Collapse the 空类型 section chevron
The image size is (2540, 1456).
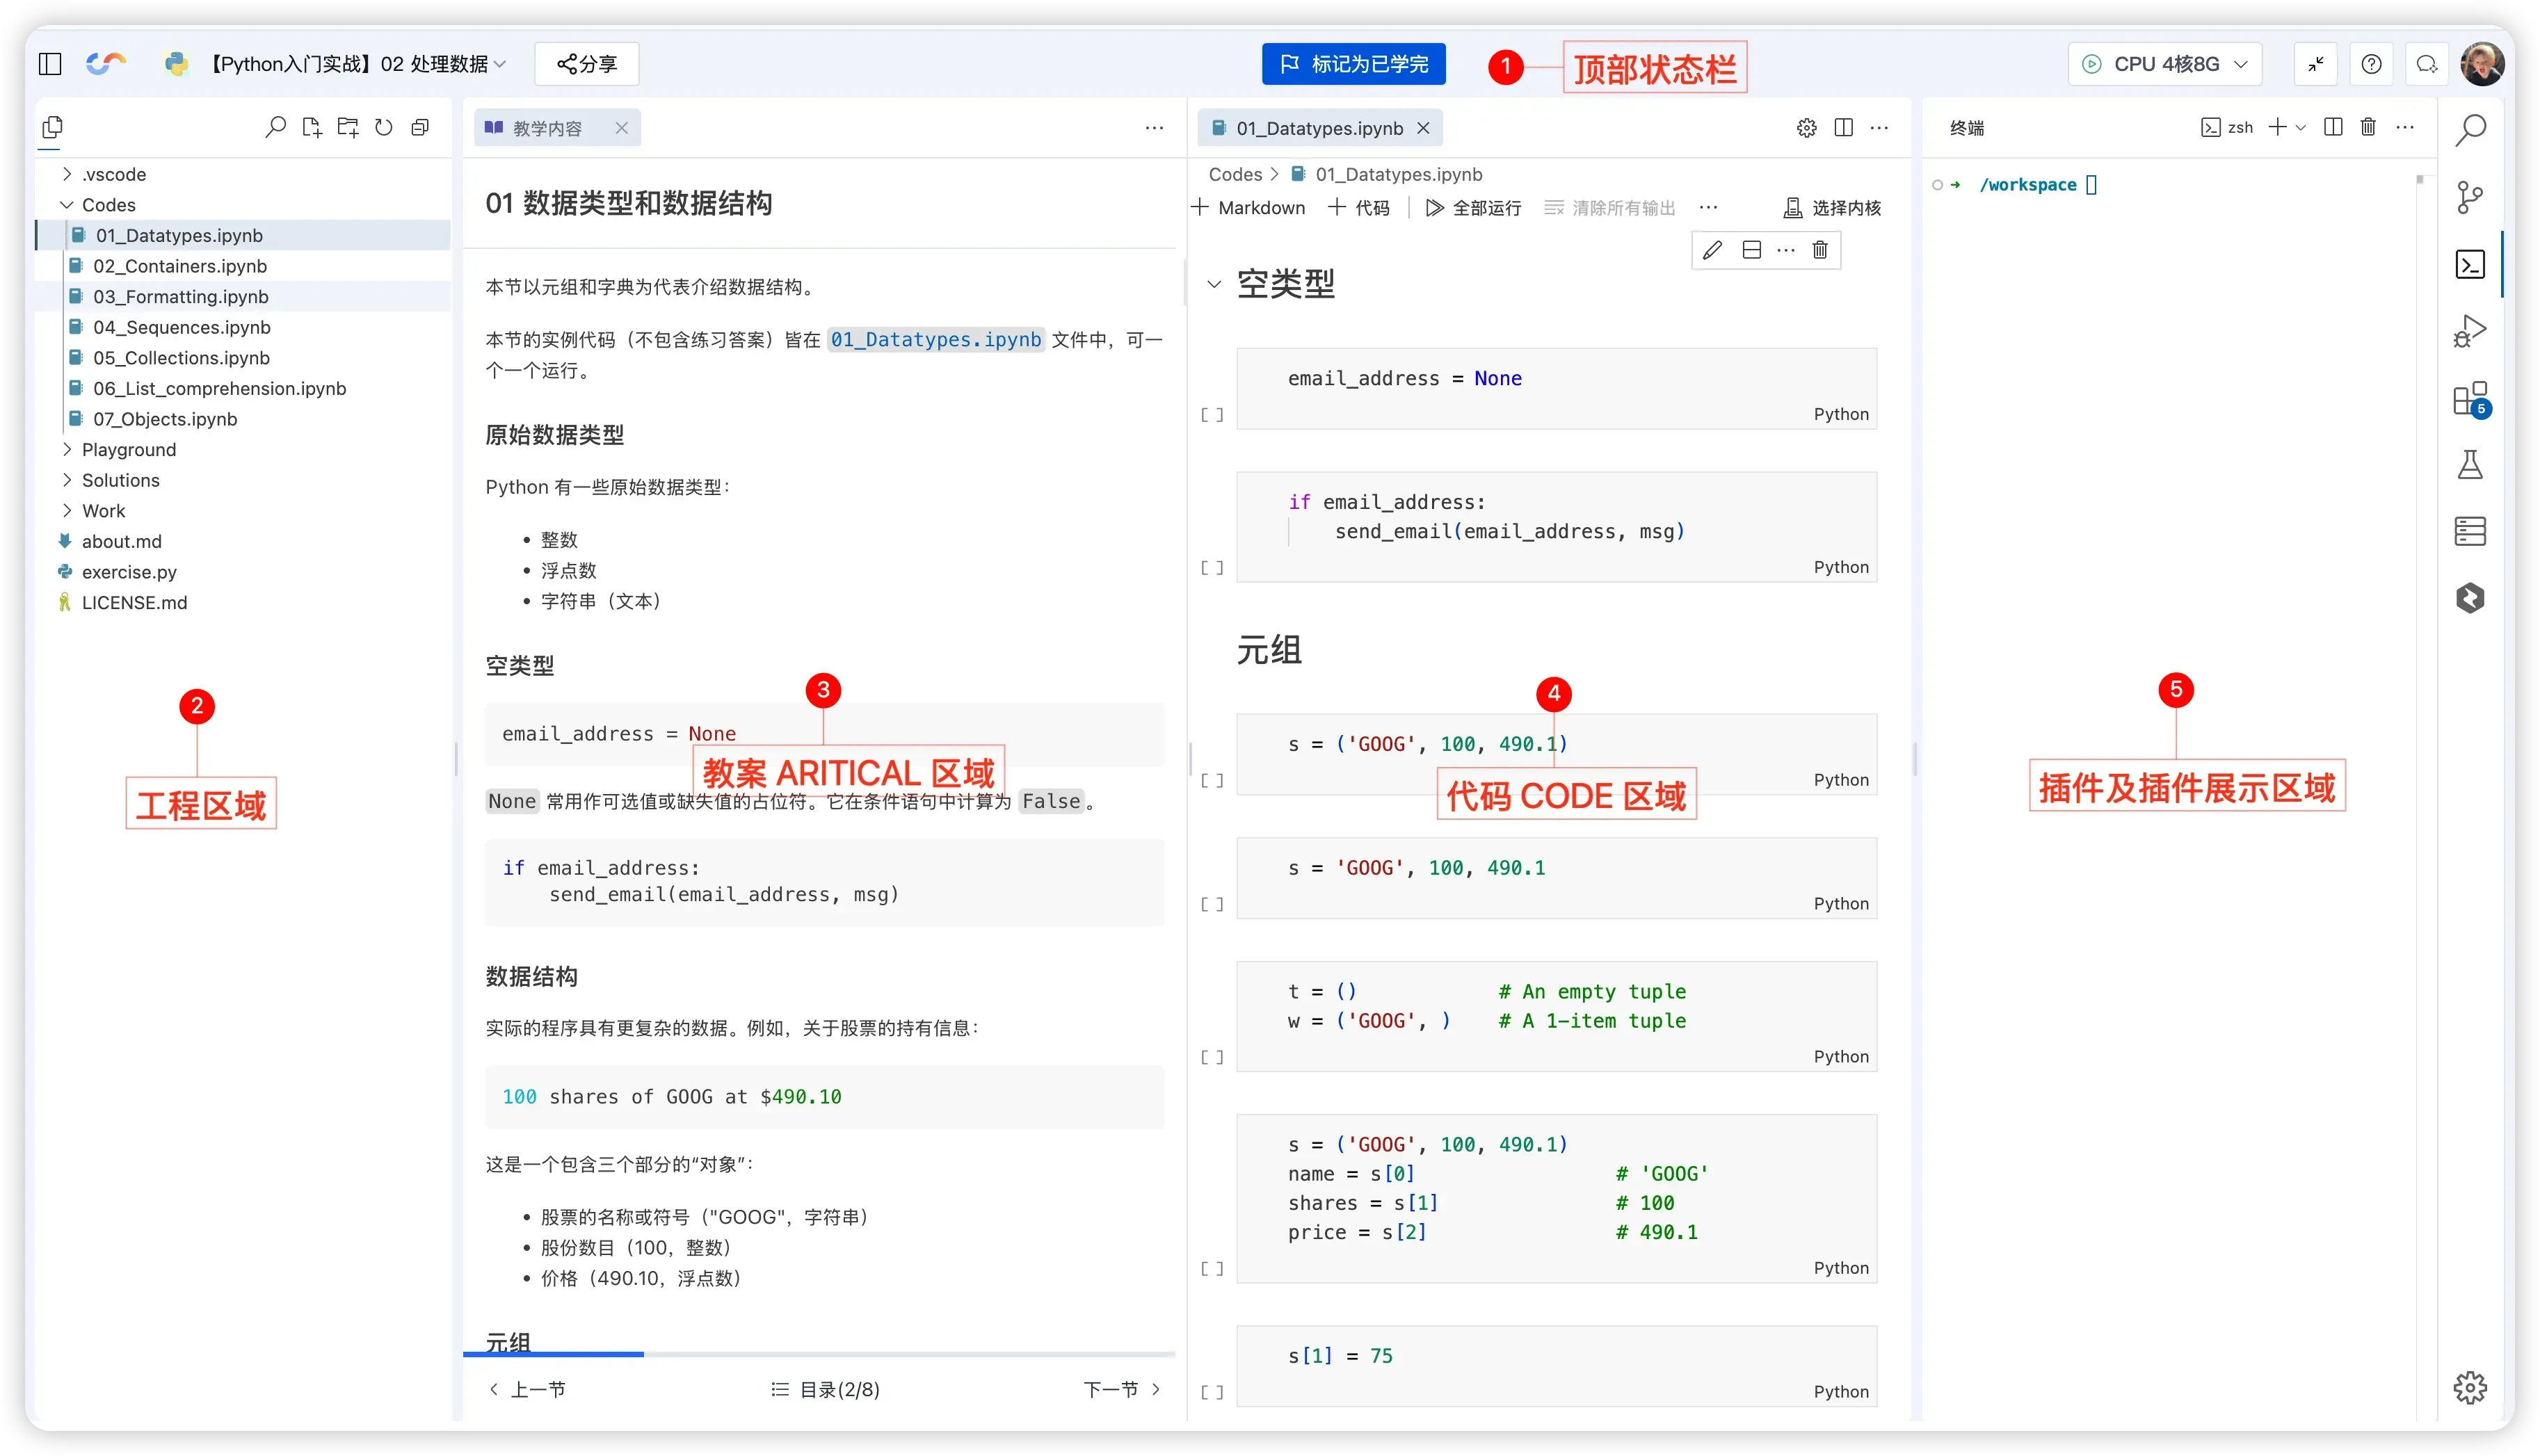coord(1214,284)
